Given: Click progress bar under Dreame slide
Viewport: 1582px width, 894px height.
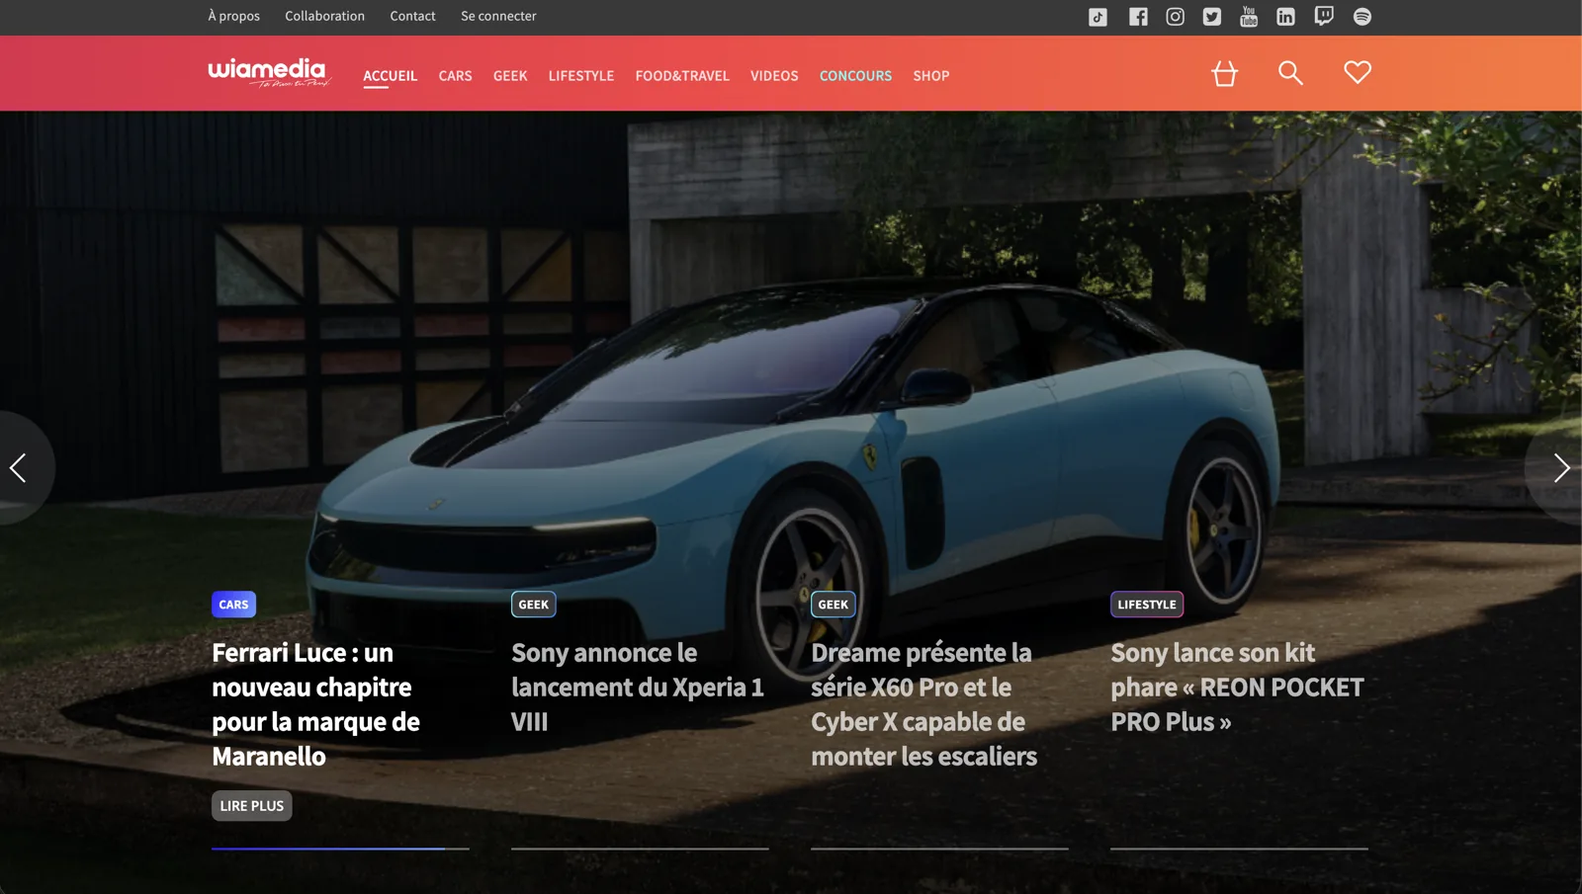Looking at the screenshot, I should [939, 849].
